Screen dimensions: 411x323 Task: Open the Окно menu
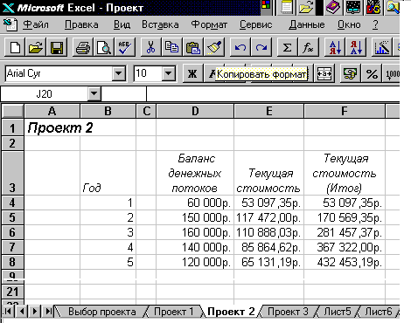(x=349, y=24)
